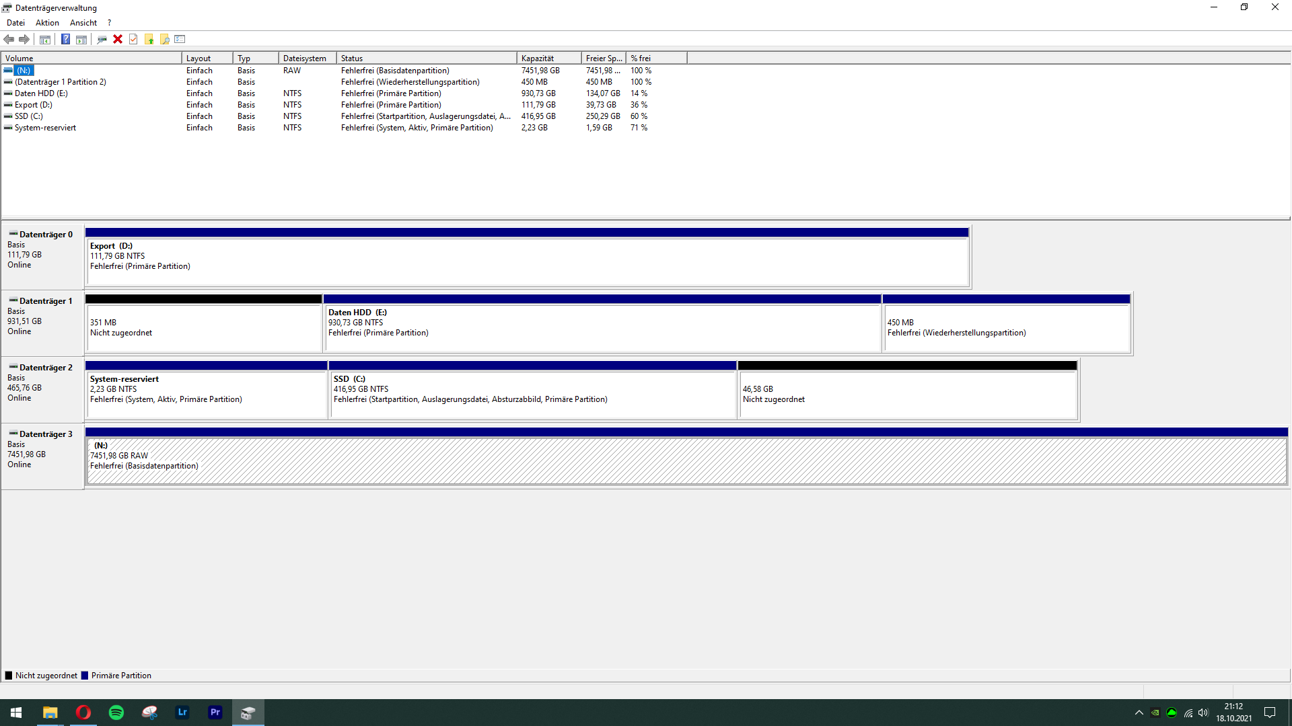Click the blue Help question-mark toolbar icon
Image resolution: width=1292 pixels, height=726 pixels.
(65, 39)
